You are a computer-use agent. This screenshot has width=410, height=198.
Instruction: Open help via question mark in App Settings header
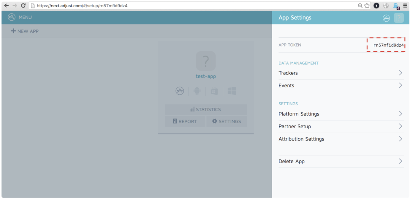[399, 18]
